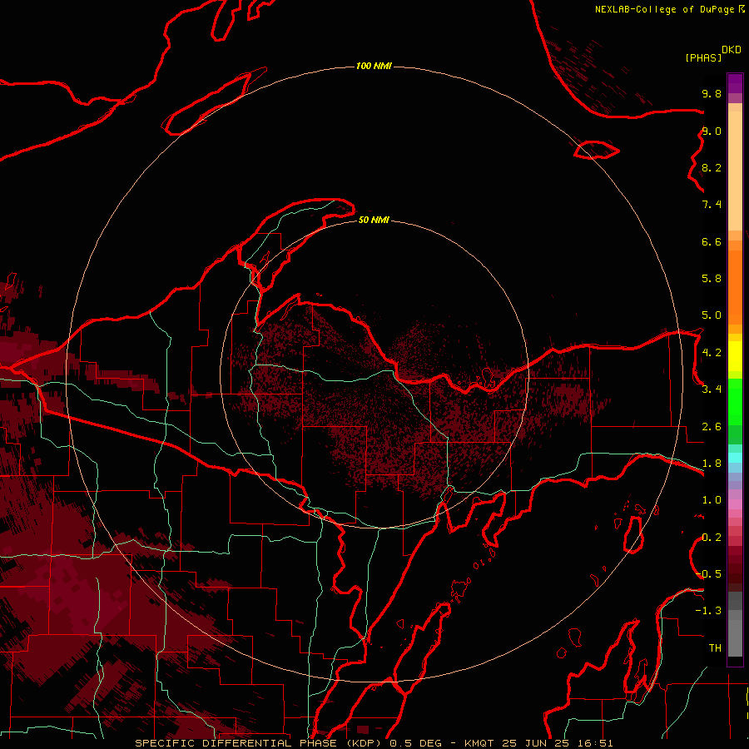This screenshot has height=749, width=749.
Task: Click the 50 NMI range ring label
Action: point(374,220)
